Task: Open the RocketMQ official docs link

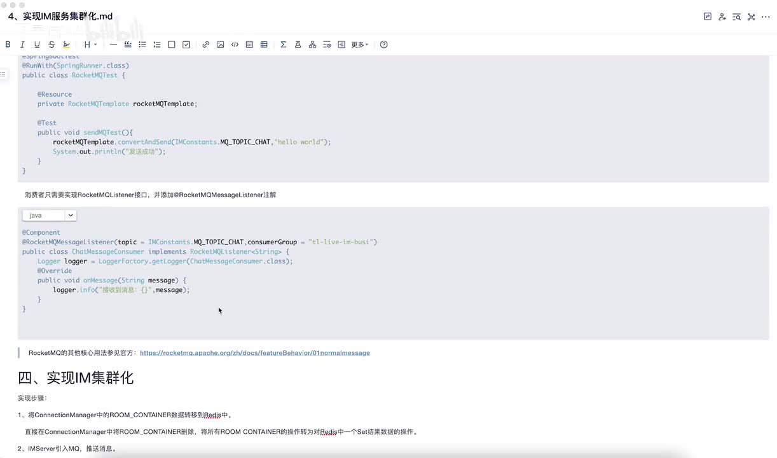Action: click(254, 352)
